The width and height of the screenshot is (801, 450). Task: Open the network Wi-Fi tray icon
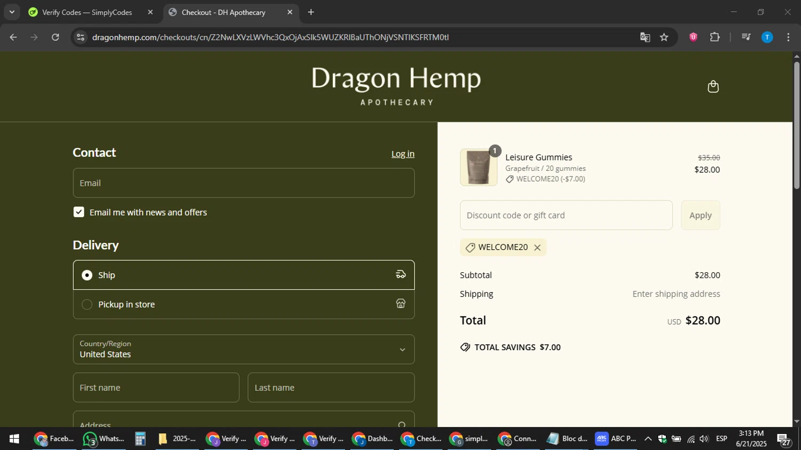click(691, 439)
